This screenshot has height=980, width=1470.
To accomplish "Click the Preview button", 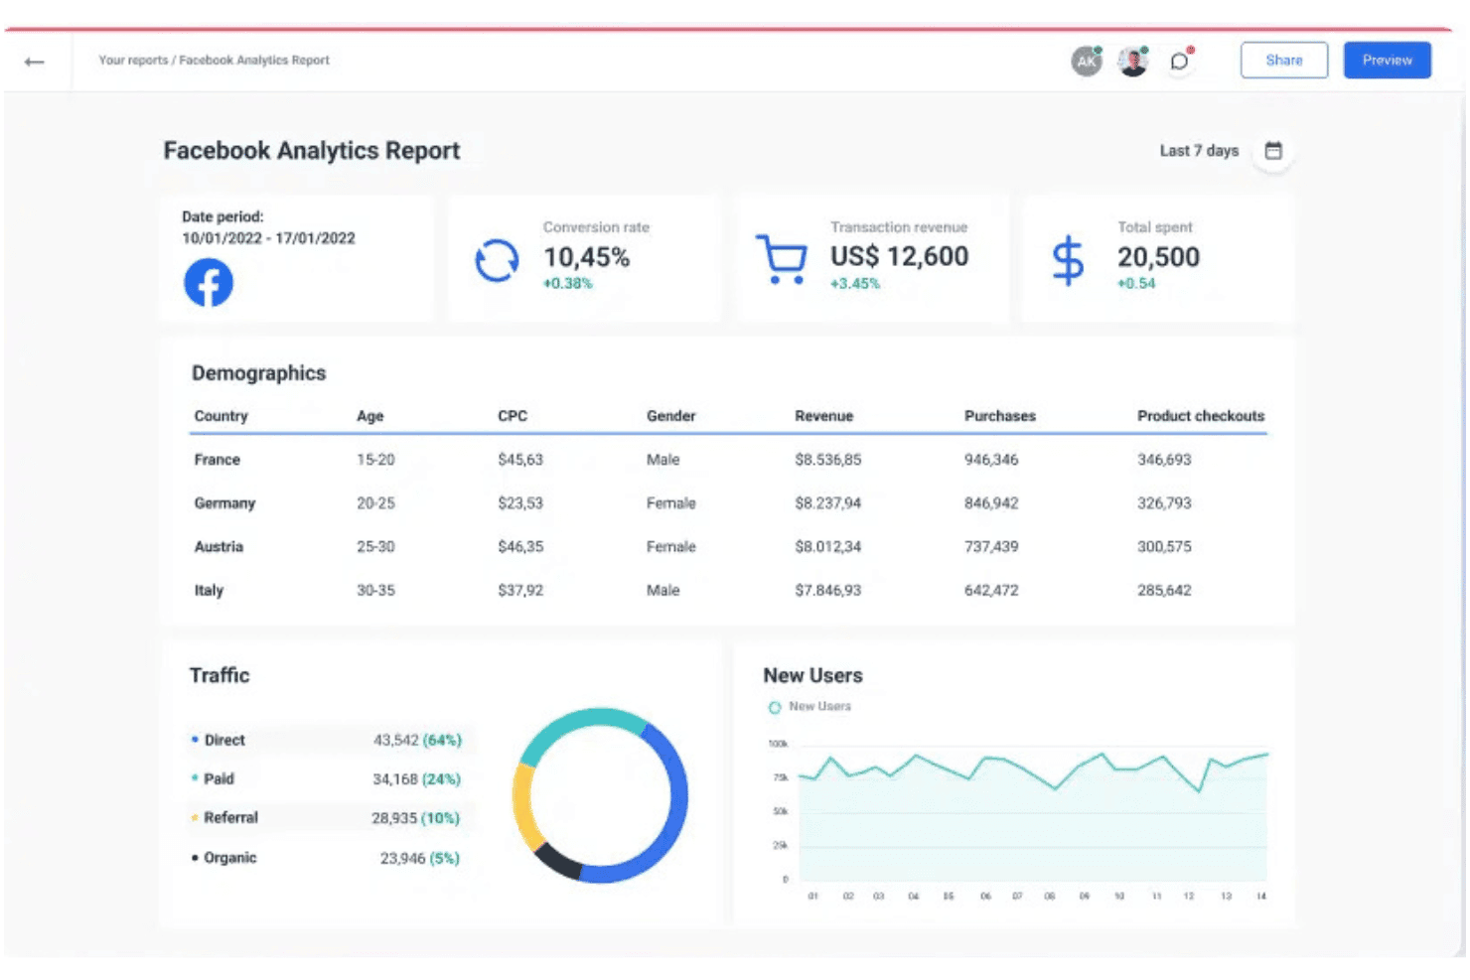I will click(1388, 61).
